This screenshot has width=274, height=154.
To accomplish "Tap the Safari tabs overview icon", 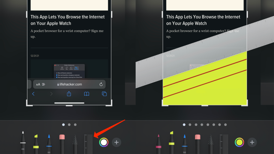I will click(104, 94).
